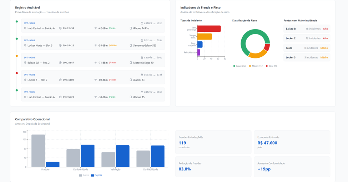Click the red timeline dot for EVT-9904
Viewport: 348px width, 182px height.
(17, 73)
